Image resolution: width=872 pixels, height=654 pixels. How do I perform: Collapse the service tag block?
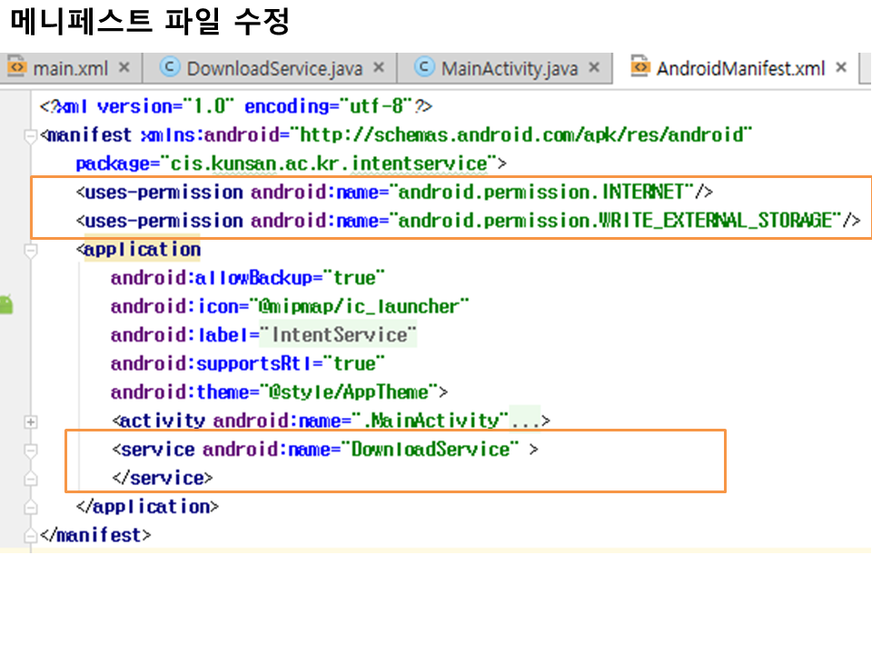pos(31,450)
